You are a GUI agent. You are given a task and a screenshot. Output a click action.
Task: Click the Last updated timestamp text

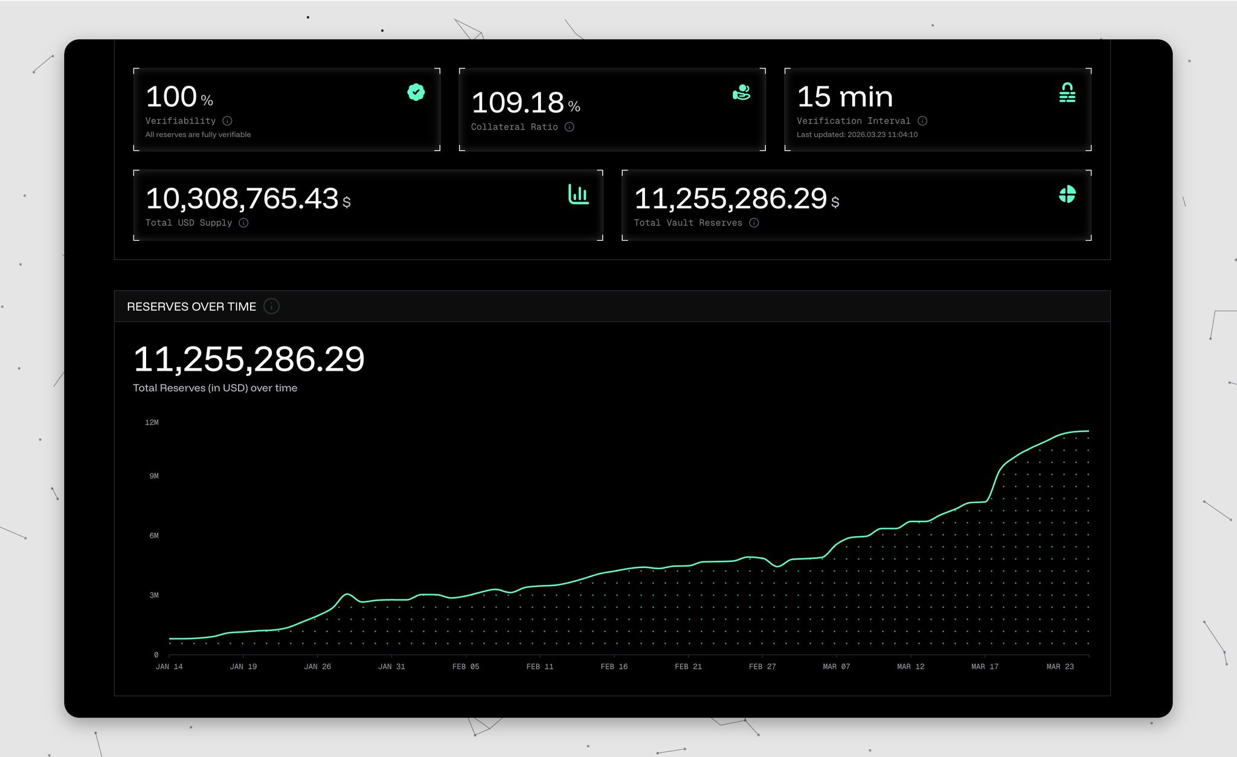point(856,135)
